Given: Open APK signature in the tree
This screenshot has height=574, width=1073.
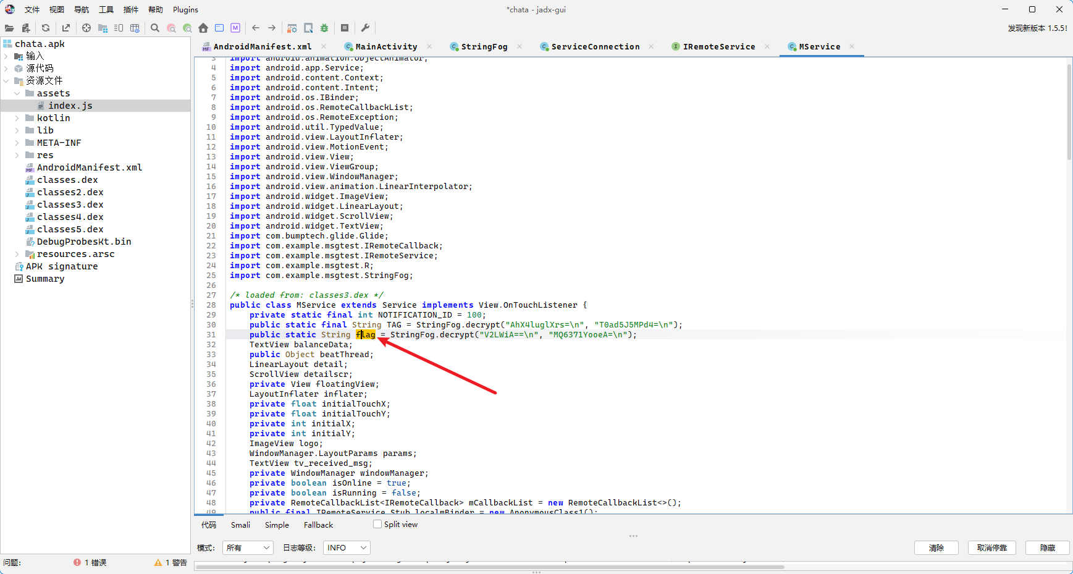Looking at the screenshot, I should (62, 266).
